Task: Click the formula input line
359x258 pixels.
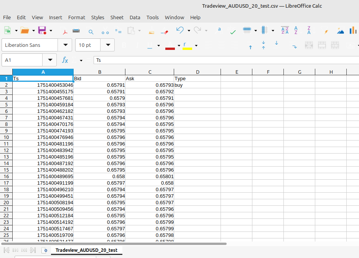Action: click(226, 60)
